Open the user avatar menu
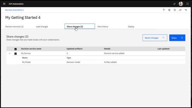192x108 pixels. [181, 4]
